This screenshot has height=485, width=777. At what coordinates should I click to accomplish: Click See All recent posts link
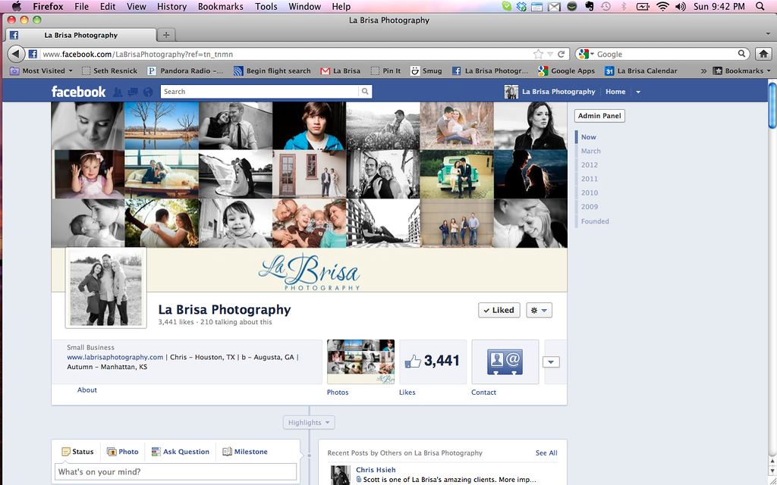[546, 453]
